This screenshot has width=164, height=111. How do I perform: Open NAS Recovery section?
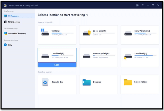click(19, 22)
